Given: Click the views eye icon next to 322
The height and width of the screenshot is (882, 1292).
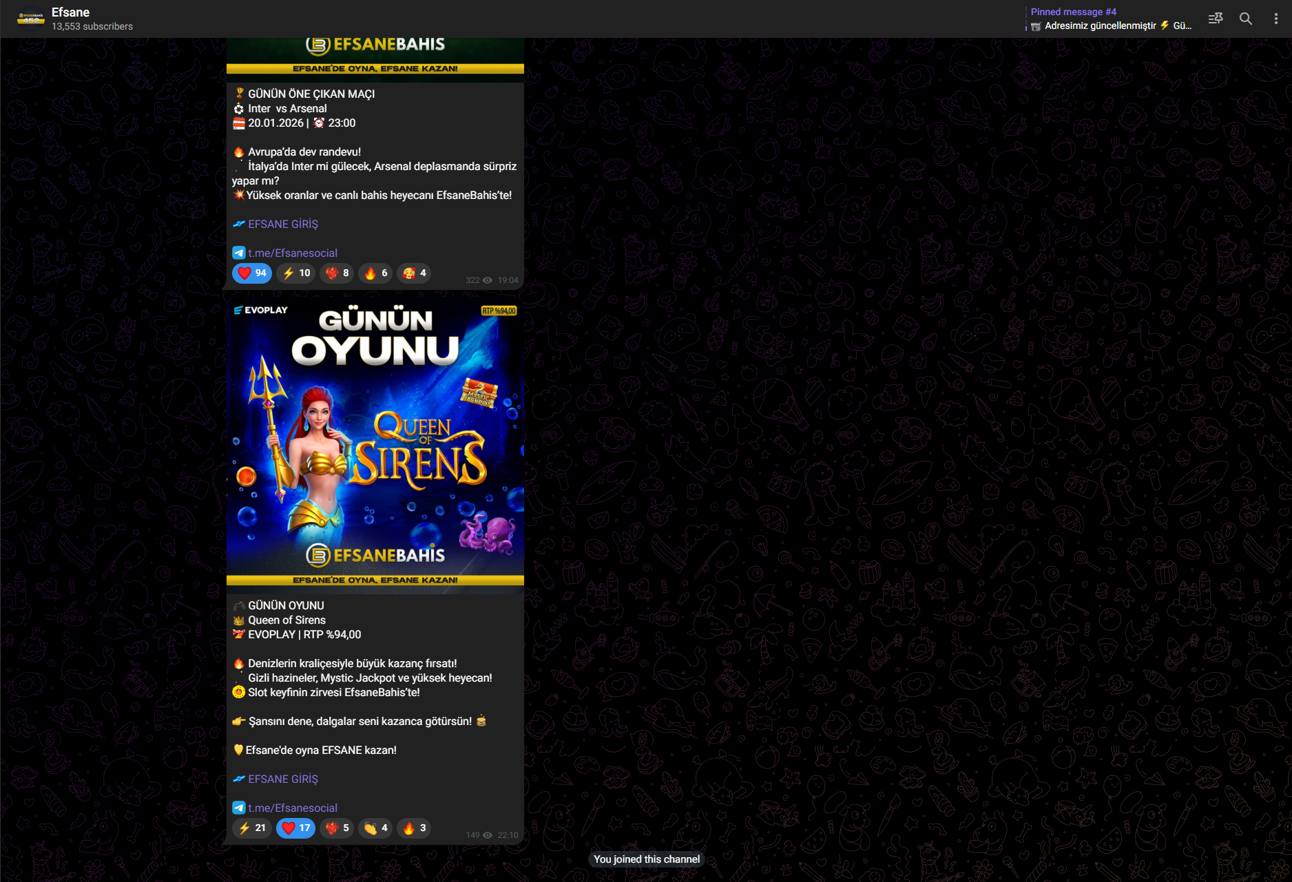Looking at the screenshot, I should click(488, 280).
